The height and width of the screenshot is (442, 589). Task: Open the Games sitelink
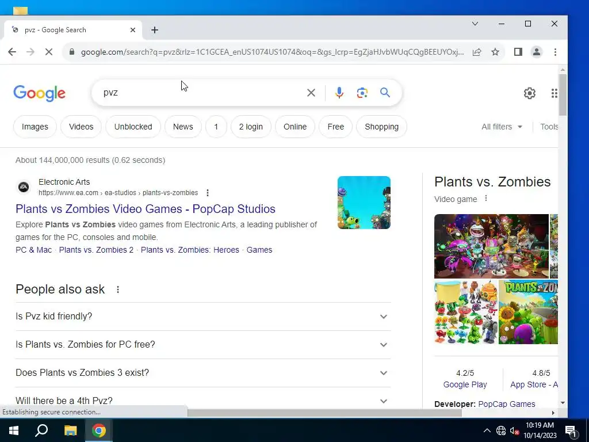pos(259,250)
